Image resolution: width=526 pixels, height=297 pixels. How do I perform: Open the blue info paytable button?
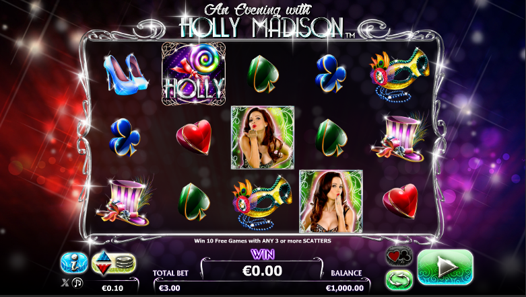click(x=74, y=263)
